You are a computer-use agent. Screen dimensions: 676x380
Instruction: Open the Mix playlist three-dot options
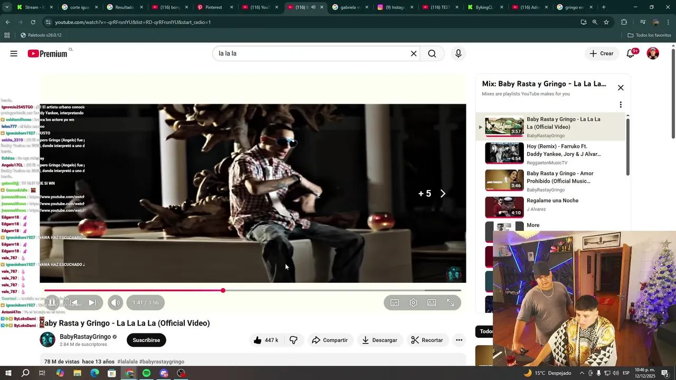pyautogui.click(x=621, y=104)
